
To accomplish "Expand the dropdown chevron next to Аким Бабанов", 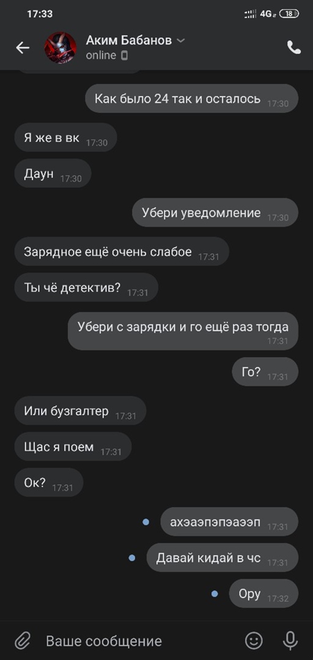I will click(x=180, y=40).
